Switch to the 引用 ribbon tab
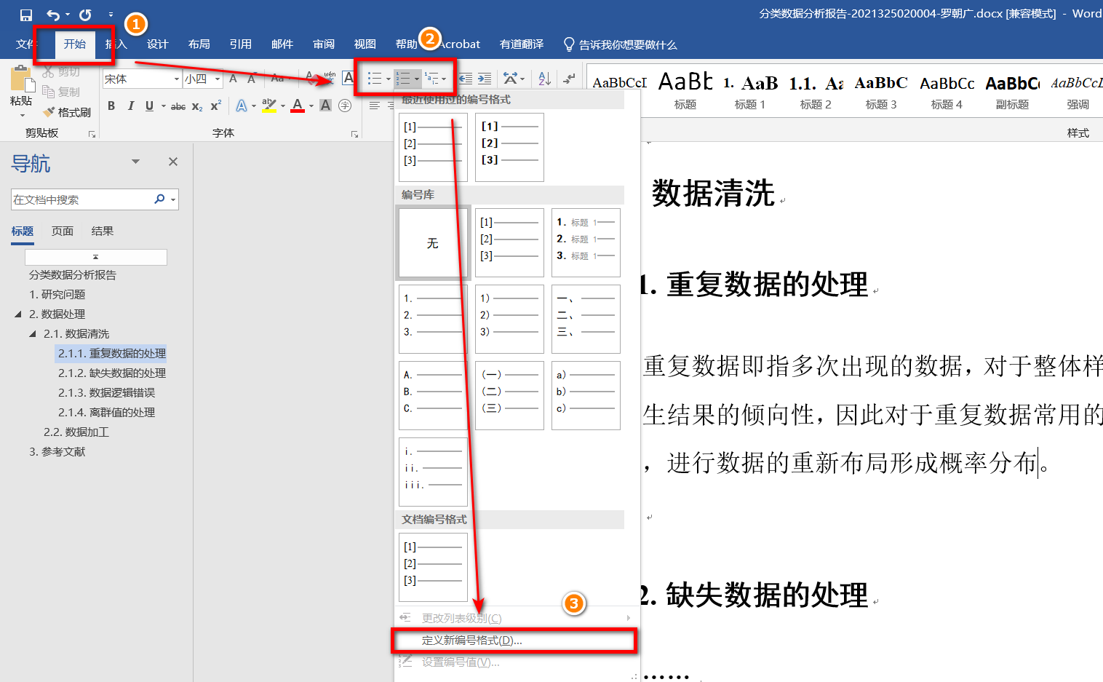The image size is (1103, 682). tap(240, 44)
